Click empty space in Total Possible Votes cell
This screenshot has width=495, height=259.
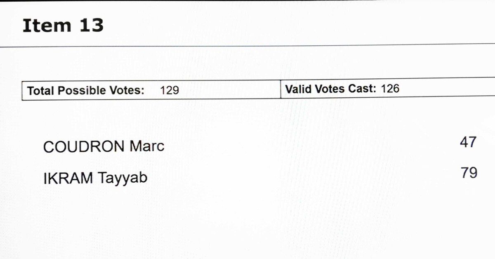coord(229,90)
